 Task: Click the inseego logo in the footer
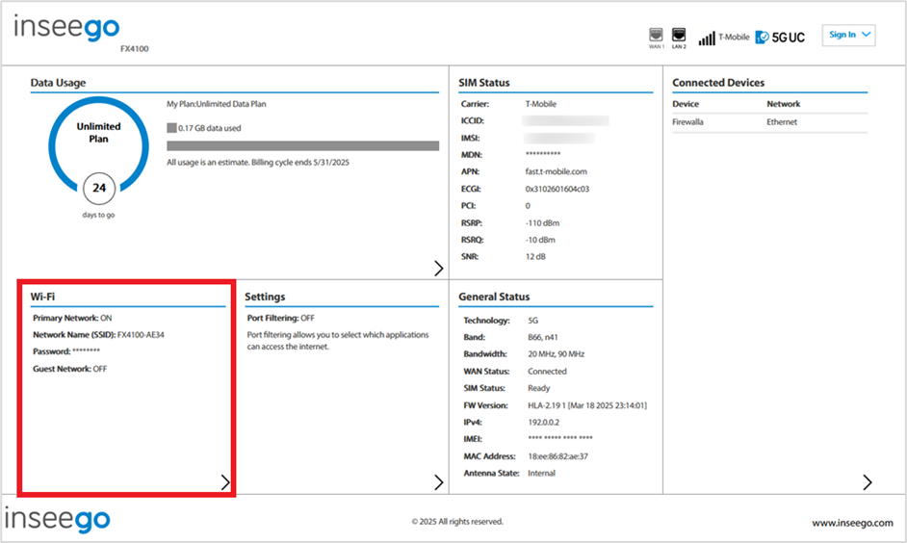[x=57, y=519]
